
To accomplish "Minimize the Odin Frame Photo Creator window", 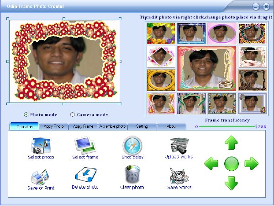I will [x=256, y=7].
